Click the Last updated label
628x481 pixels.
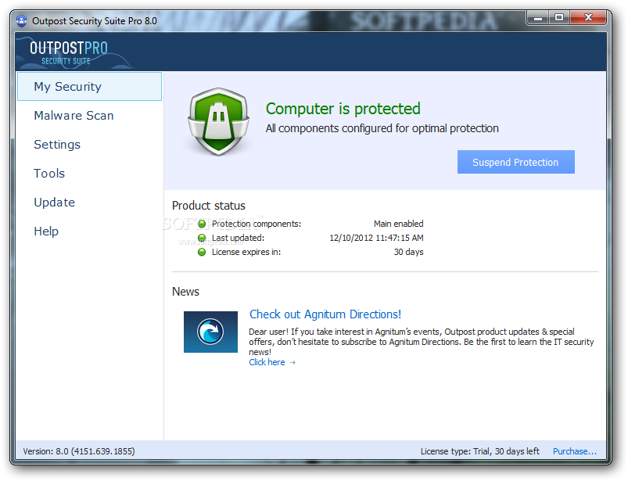pyautogui.click(x=238, y=238)
